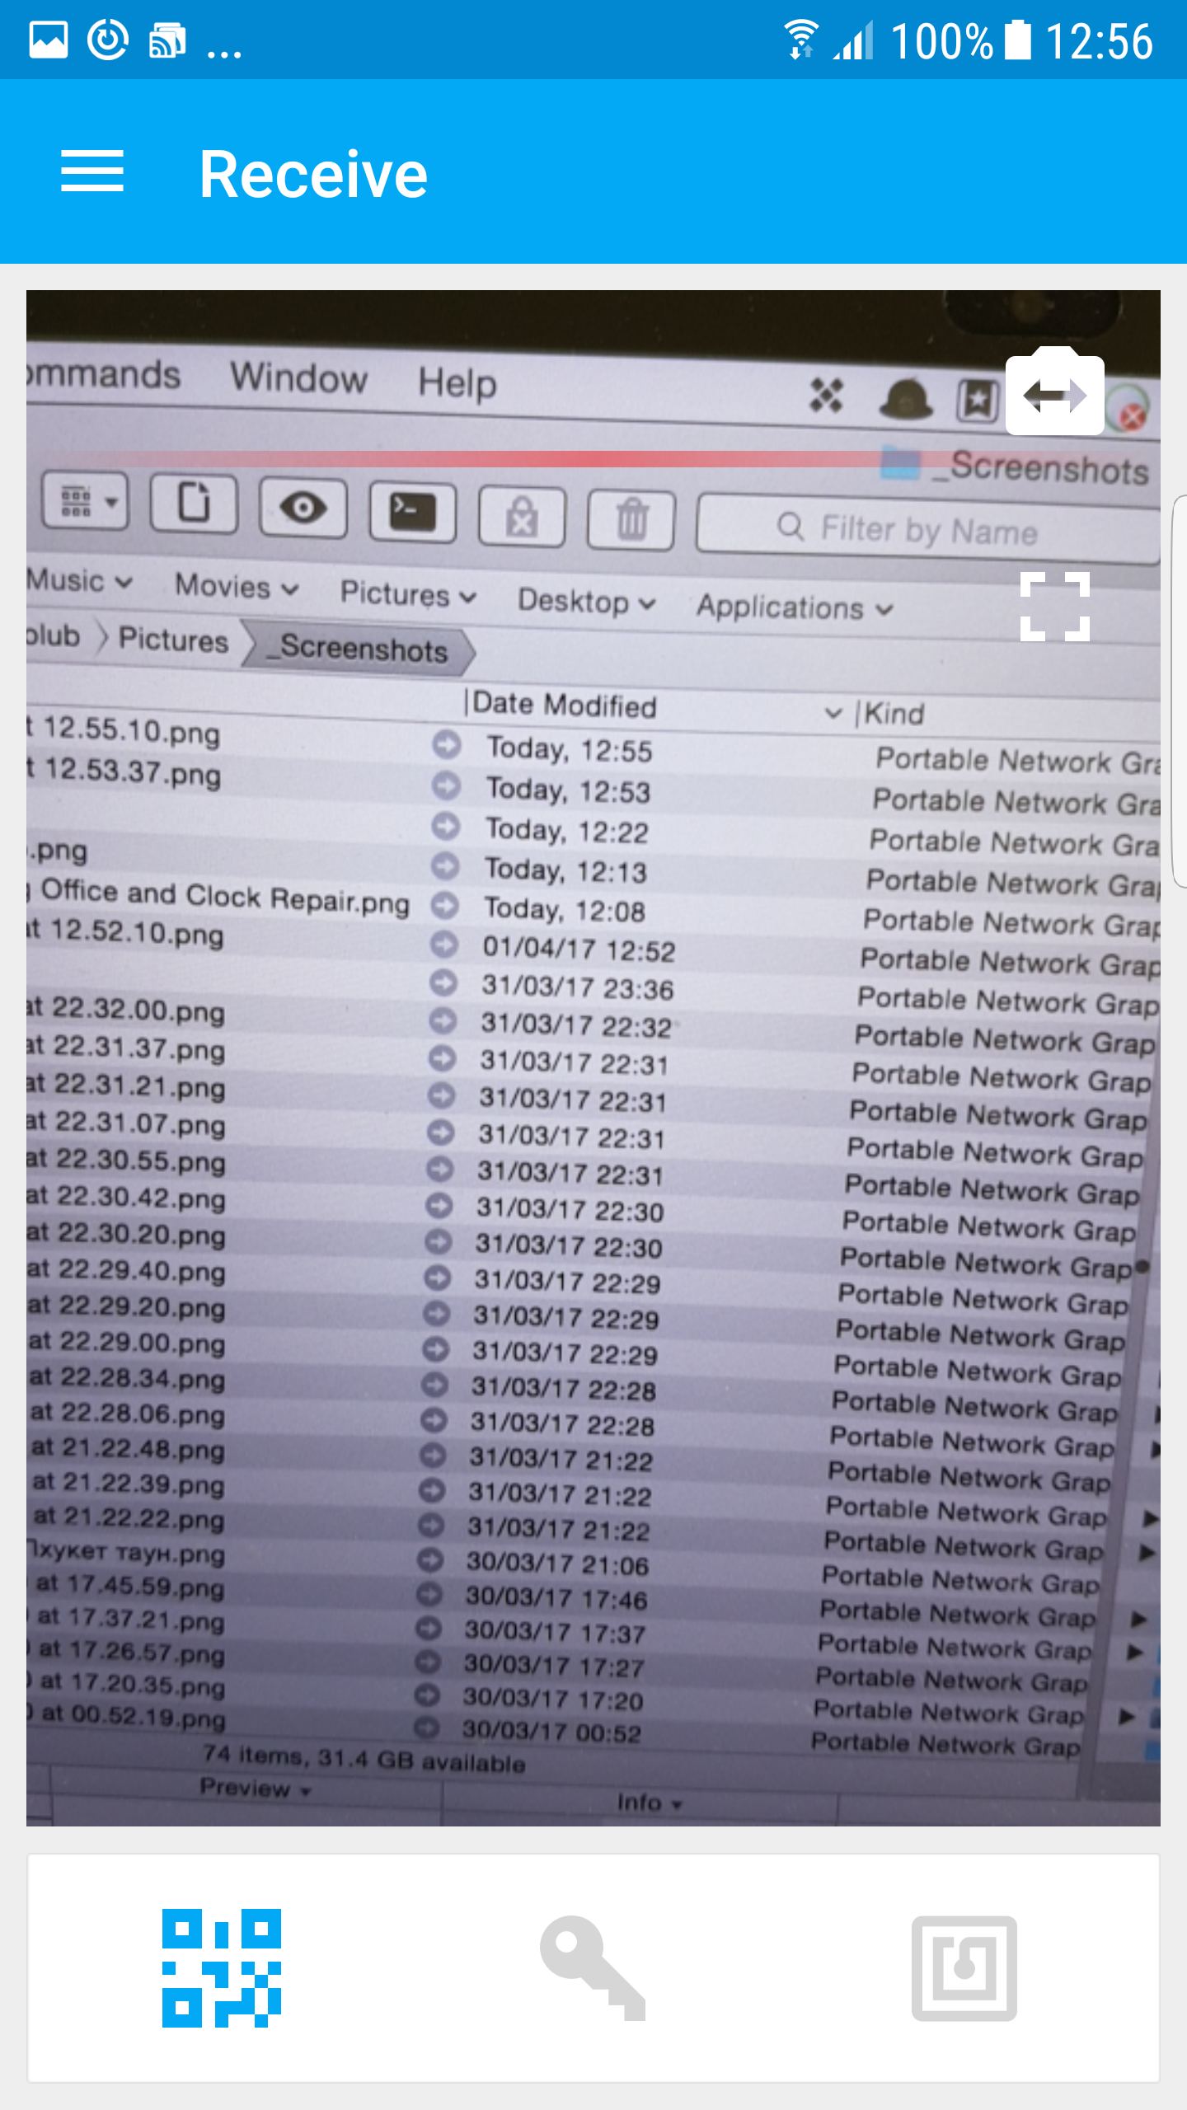Expand camera preview with fullscreen icon
The image size is (1187, 2110).
pyautogui.click(x=1054, y=607)
